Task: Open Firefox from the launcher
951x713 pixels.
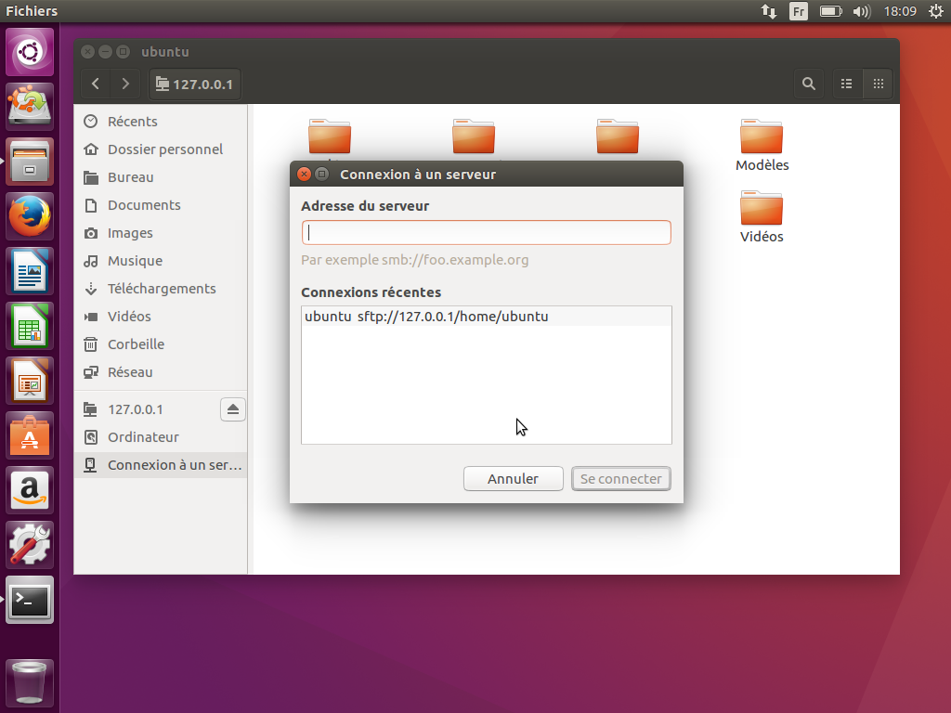Action: click(31, 216)
